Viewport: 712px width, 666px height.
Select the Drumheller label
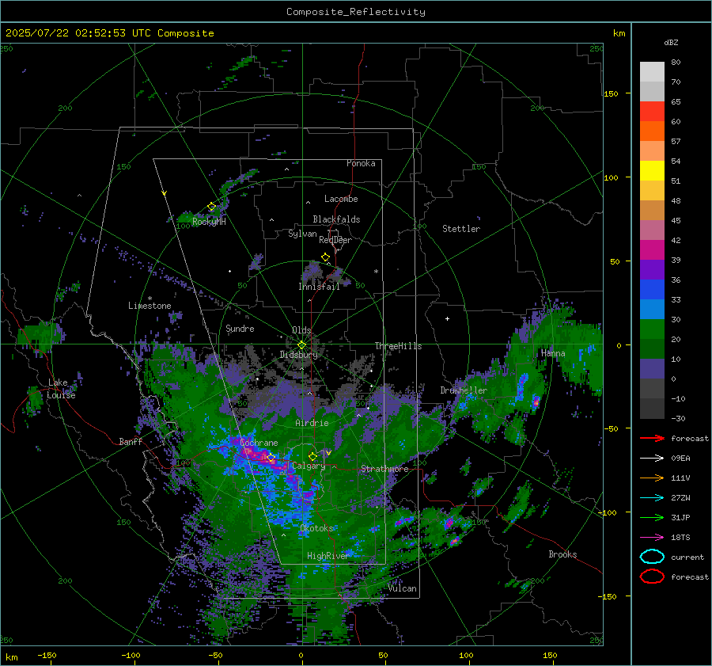(x=464, y=390)
